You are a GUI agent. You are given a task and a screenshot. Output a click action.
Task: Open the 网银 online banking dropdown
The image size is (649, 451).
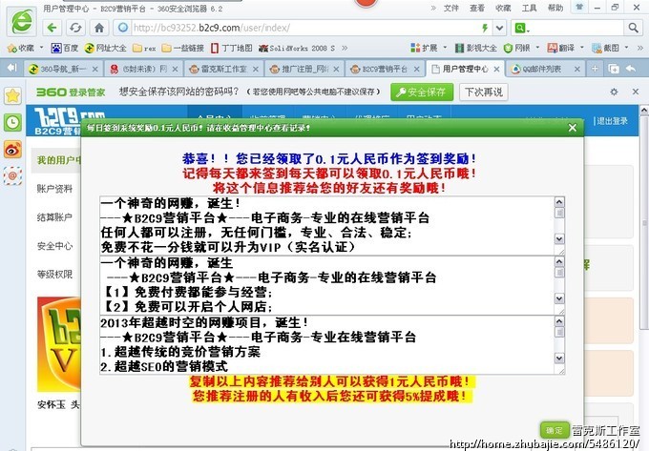(x=521, y=48)
